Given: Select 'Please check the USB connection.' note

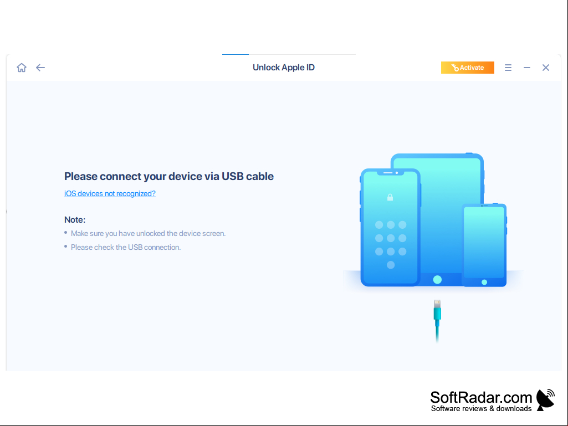Looking at the screenshot, I should click(x=126, y=248).
